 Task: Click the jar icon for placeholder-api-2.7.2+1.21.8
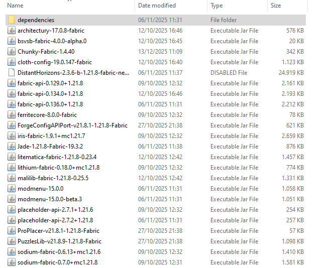[12, 220]
